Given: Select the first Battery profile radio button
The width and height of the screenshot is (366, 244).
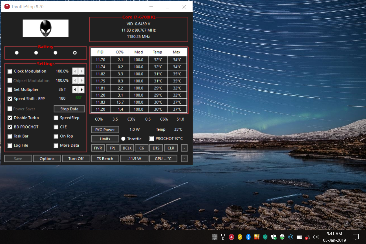Looking at the screenshot, I should (x=17, y=53).
